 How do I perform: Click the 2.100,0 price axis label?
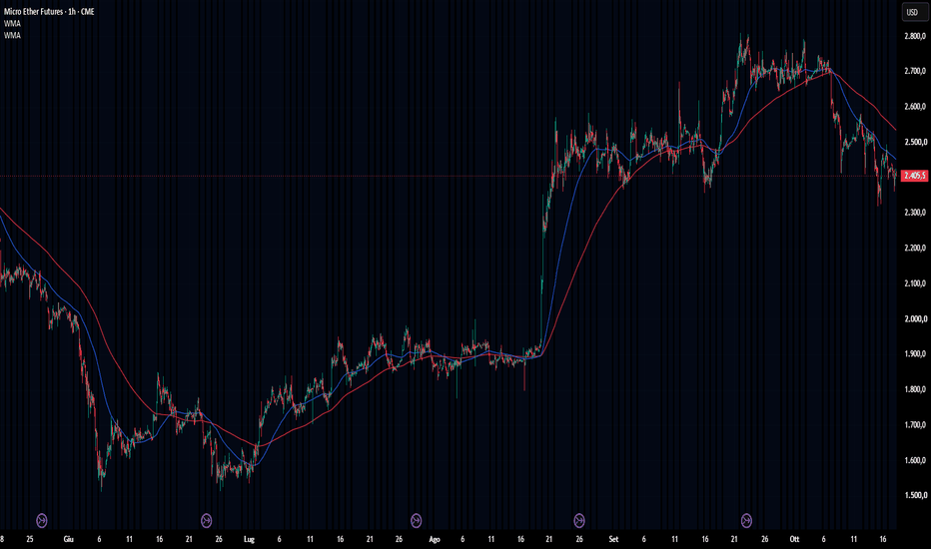(915, 283)
